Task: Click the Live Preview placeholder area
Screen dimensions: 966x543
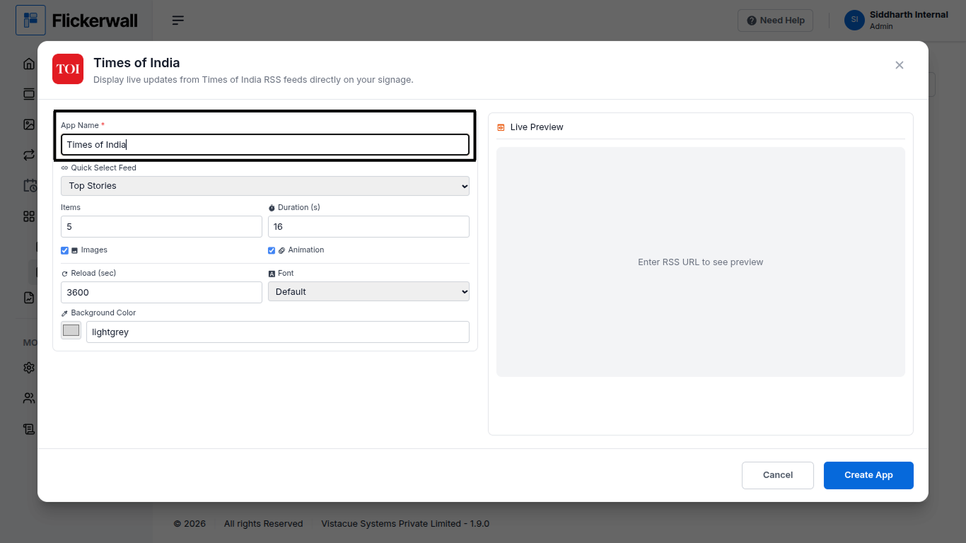Action: click(x=701, y=262)
